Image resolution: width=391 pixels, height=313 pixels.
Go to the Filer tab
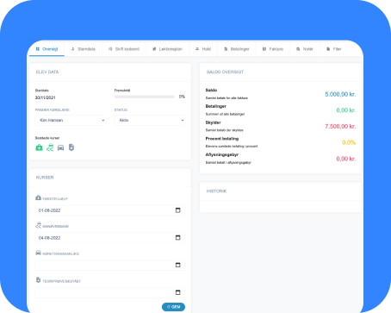pyautogui.click(x=334, y=49)
